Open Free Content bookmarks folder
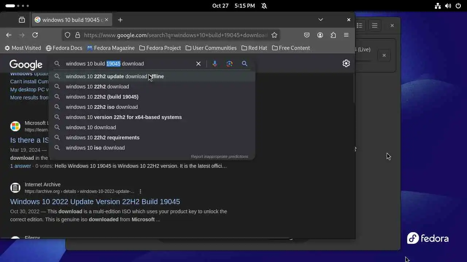The height and width of the screenshot is (262, 467). tap(291, 48)
